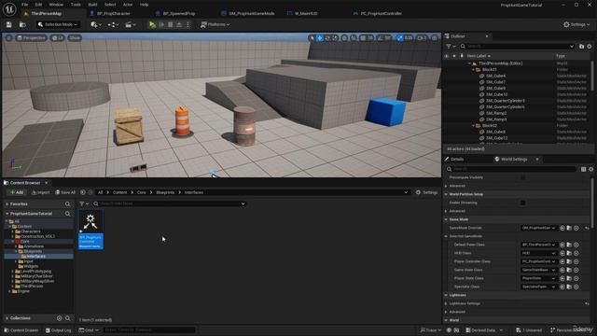Open the BP_PropCharacter editor tab
Viewport: 597px width, 336px height.
114,13
